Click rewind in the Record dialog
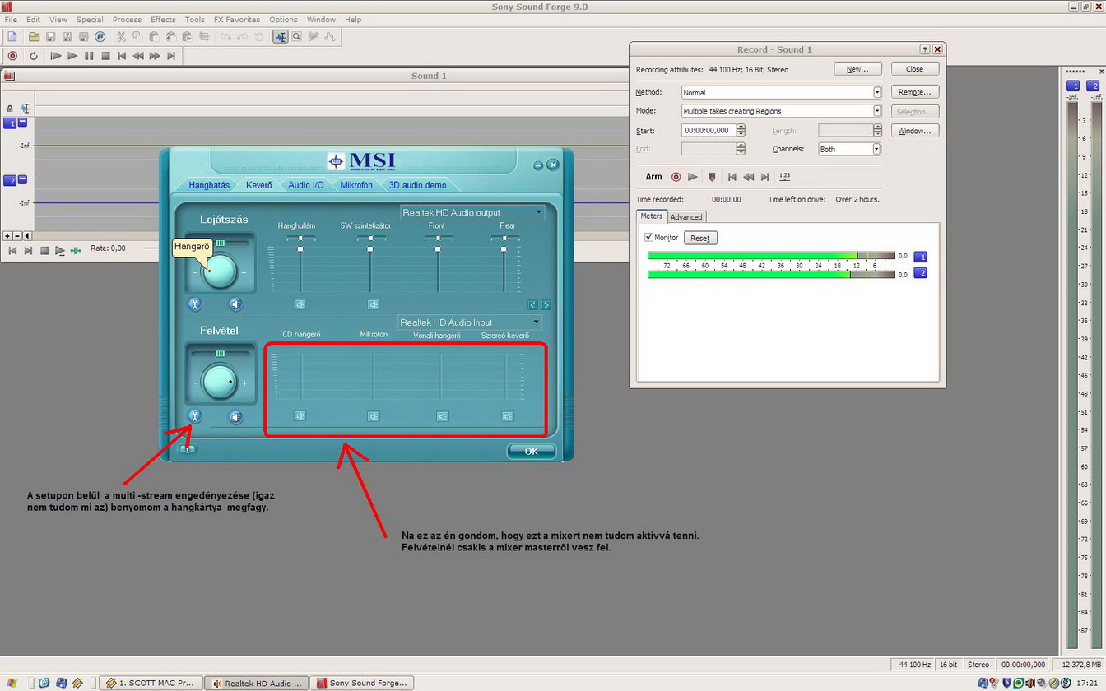This screenshot has width=1106, height=691. pos(748,176)
